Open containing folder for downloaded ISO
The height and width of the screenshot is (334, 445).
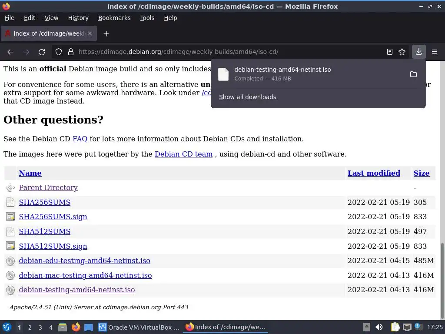[x=414, y=74]
